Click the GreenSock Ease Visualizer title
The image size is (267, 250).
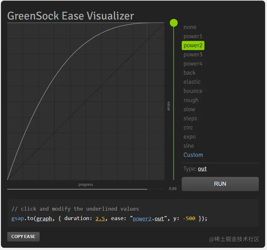pos(70,16)
